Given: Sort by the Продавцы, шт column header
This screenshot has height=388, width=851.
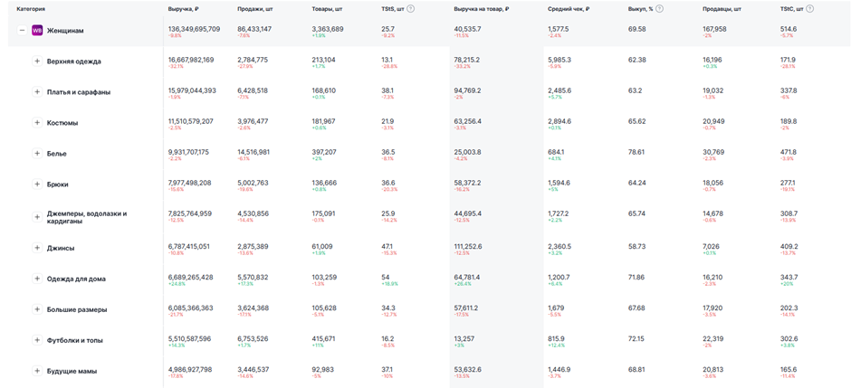Looking at the screenshot, I should (719, 9).
